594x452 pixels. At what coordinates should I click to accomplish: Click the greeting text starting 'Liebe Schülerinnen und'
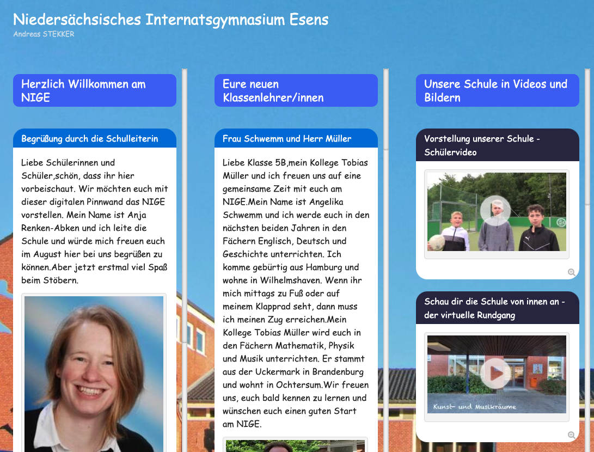click(95, 222)
